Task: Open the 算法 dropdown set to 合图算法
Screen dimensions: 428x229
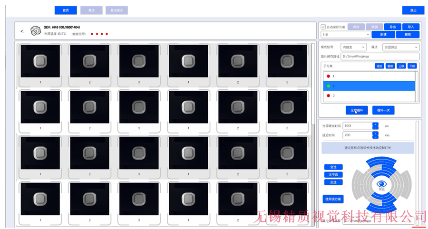Action: click(401, 47)
